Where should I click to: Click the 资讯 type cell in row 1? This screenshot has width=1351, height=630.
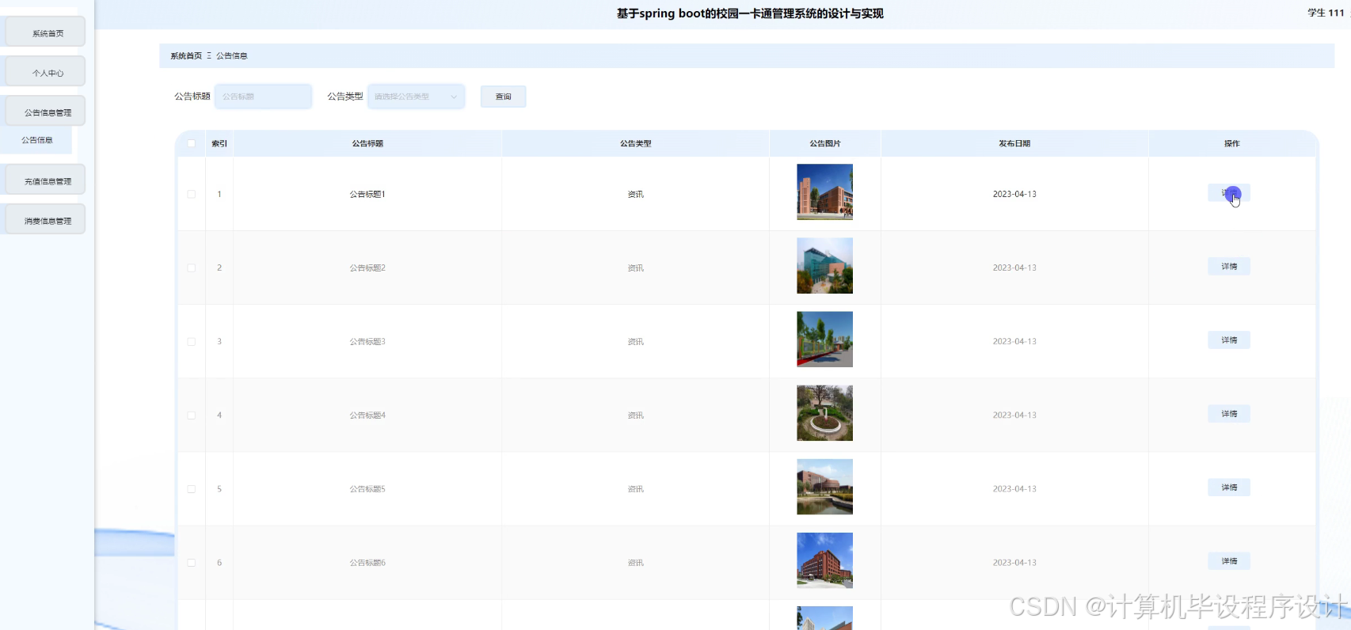pos(636,194)
